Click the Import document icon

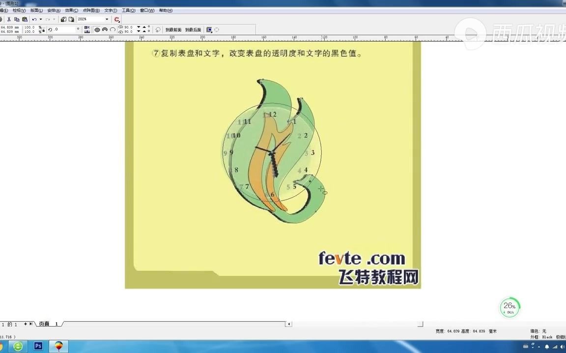pos(63,19)
